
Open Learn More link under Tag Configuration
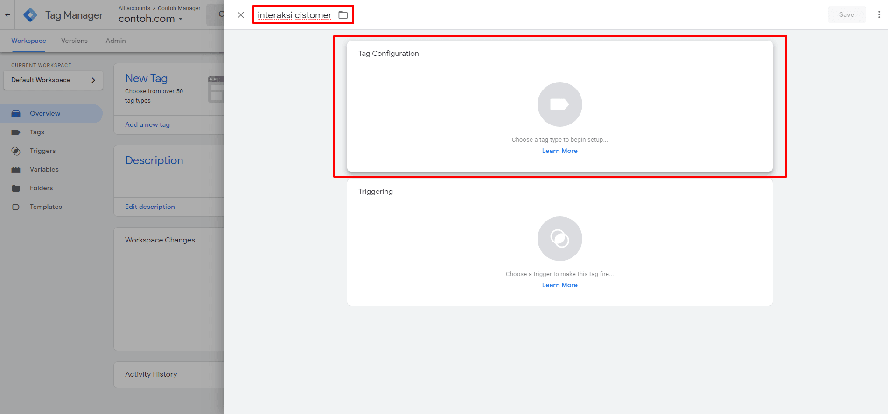point(559,151)
